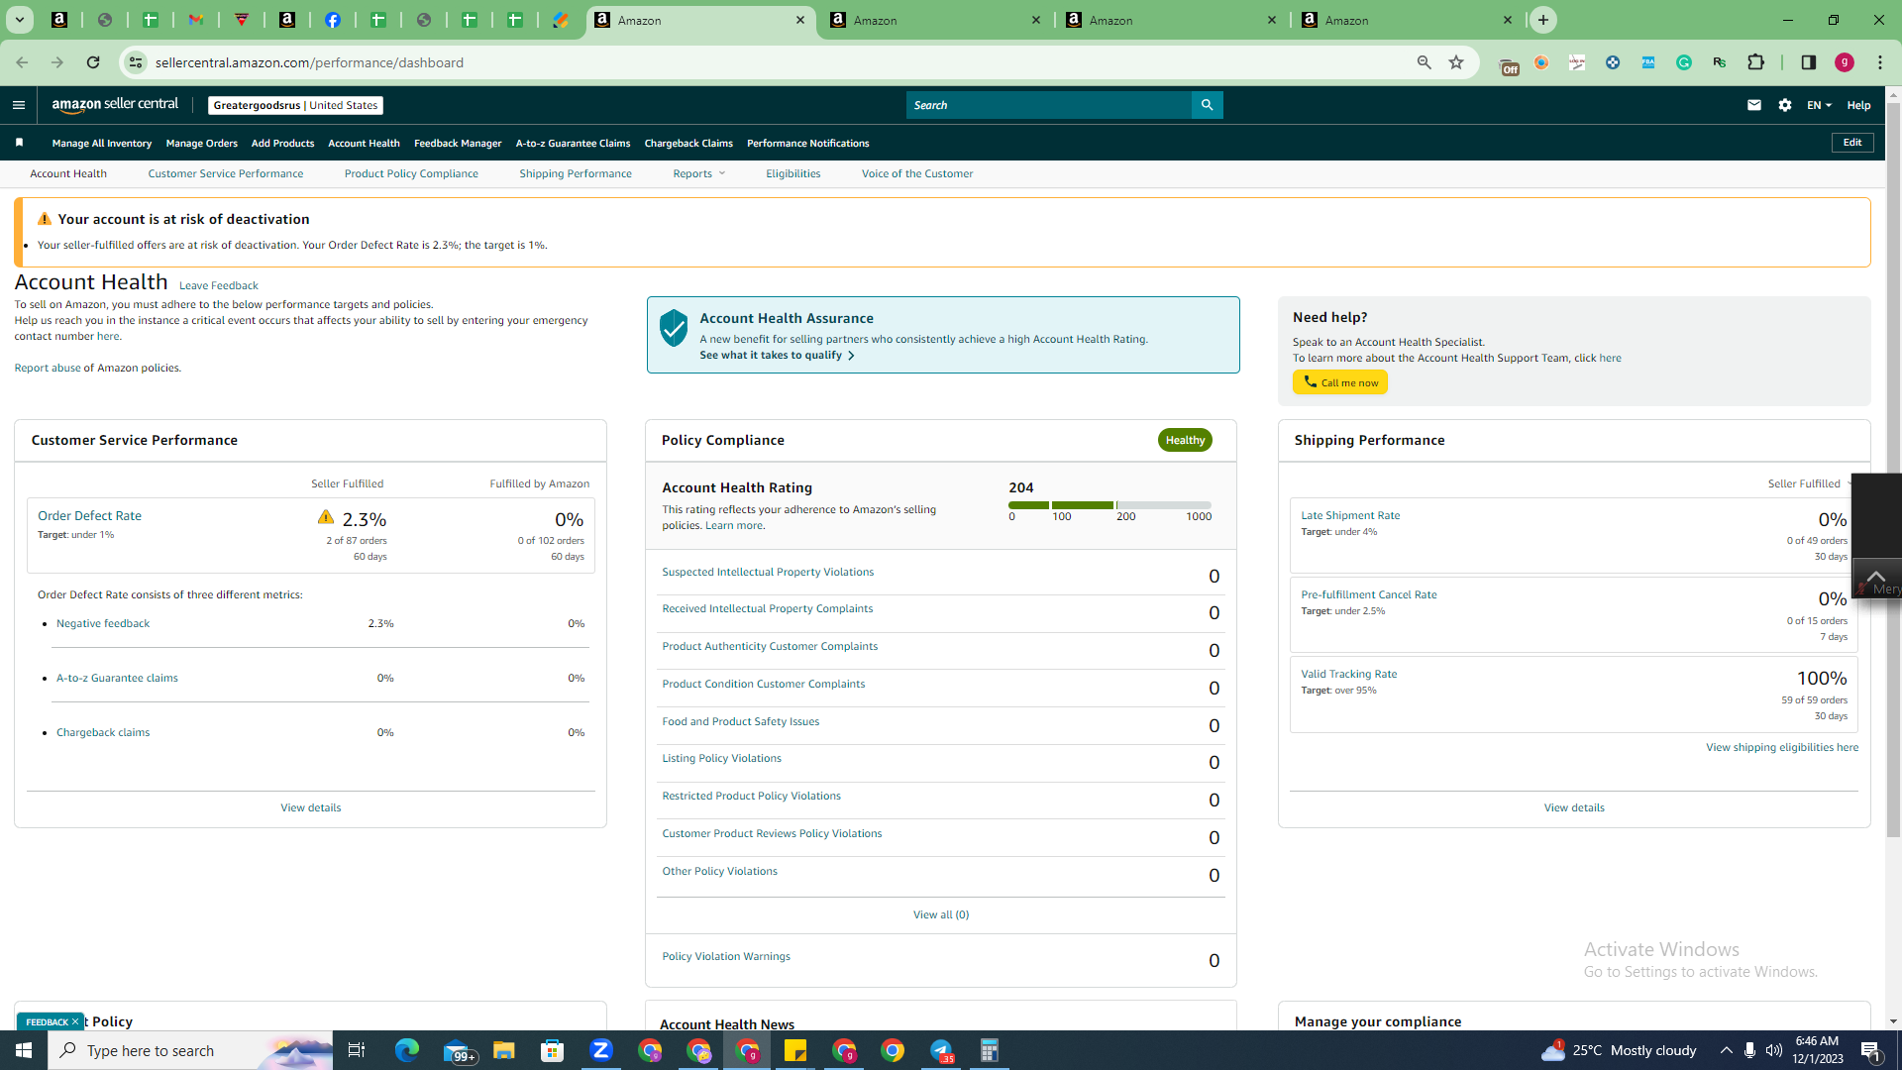The image size is (1902, 1070).
Task: Switch to Product Policy Compliance tab
Action: [411, 173]
